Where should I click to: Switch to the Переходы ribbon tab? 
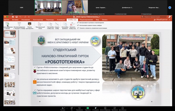50,20
